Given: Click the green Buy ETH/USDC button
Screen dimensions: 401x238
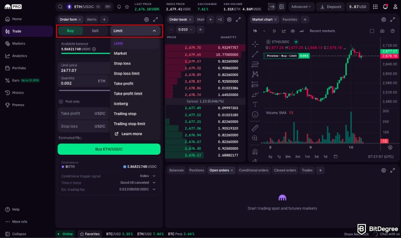Looking at the screenshot, I should [109, 149].
